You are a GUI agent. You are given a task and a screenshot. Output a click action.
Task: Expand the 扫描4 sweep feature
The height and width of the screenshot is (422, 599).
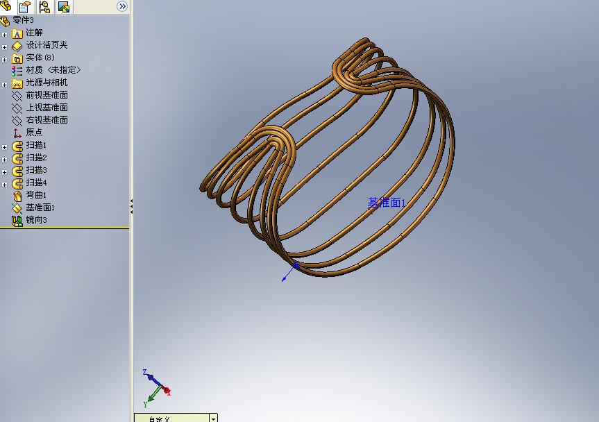tap(5, 185)
